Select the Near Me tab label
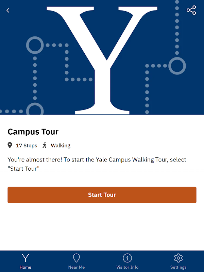The image size is (204, 272). (x=76, y=267)
